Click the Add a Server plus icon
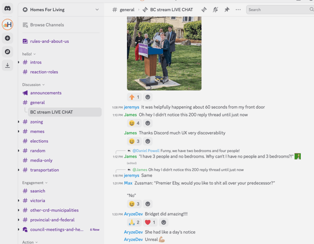Screen dimensions: 314x244 pos(8,38)
